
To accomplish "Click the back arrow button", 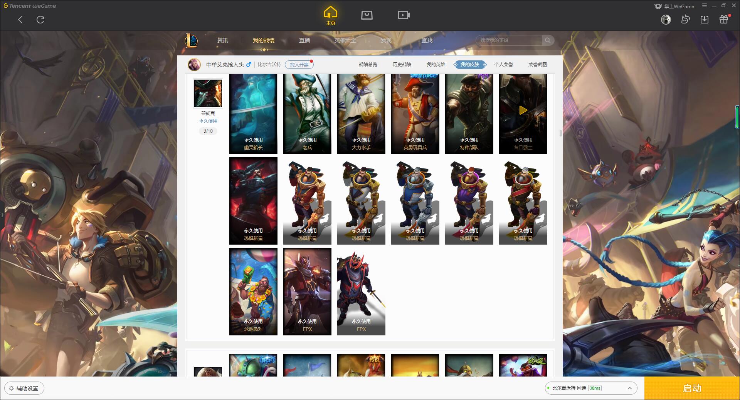I will pos(20,20).
